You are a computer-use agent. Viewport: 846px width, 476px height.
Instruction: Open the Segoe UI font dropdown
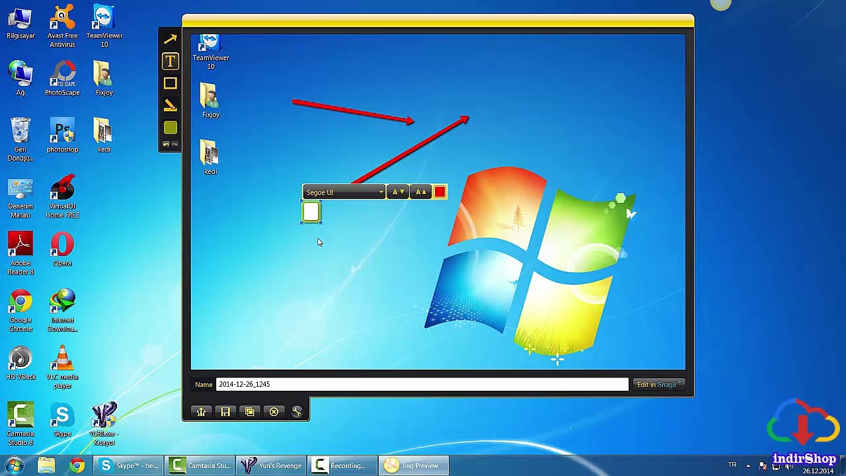pos(344,192)
